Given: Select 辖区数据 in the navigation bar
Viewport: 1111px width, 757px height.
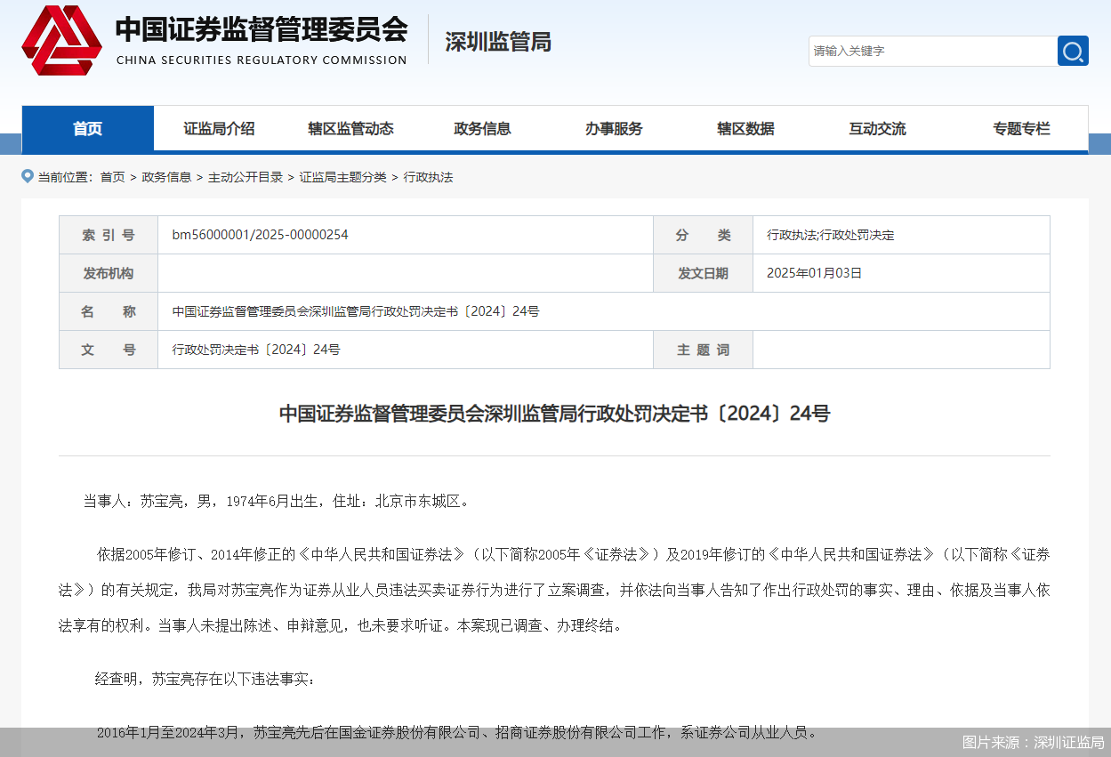Looking at the screenshot, I should [x=745, y=129].
